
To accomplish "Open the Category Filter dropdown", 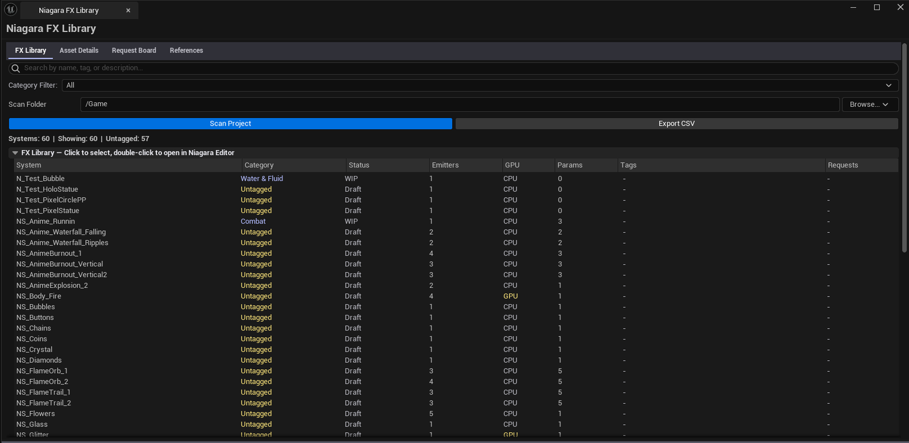I will pyautogui.click(x=480, y=85).
